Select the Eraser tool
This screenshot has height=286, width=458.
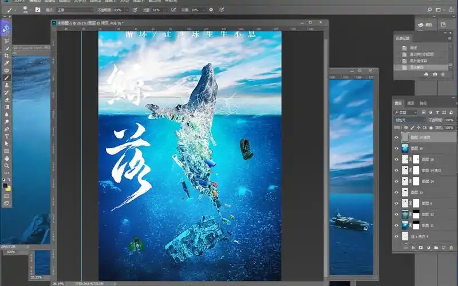tap(7, 100)
